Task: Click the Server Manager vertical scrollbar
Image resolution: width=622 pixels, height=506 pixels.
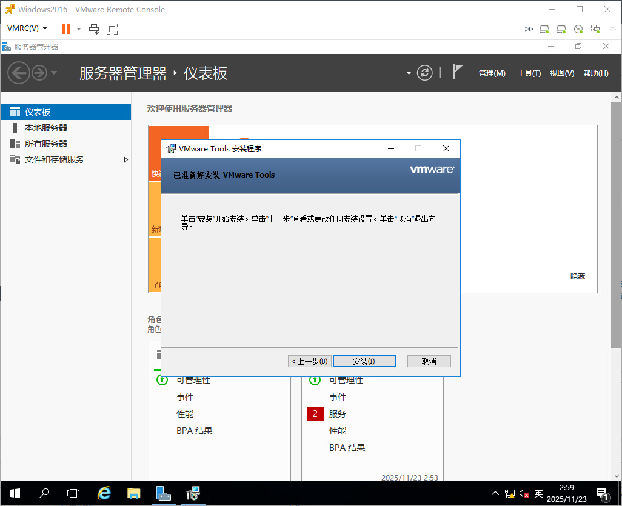Action: (616, 225)
